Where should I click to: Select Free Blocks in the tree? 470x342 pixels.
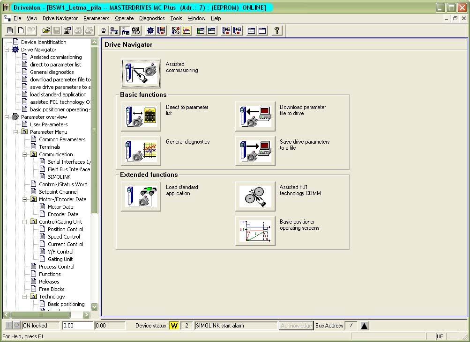tap(52, 289)
